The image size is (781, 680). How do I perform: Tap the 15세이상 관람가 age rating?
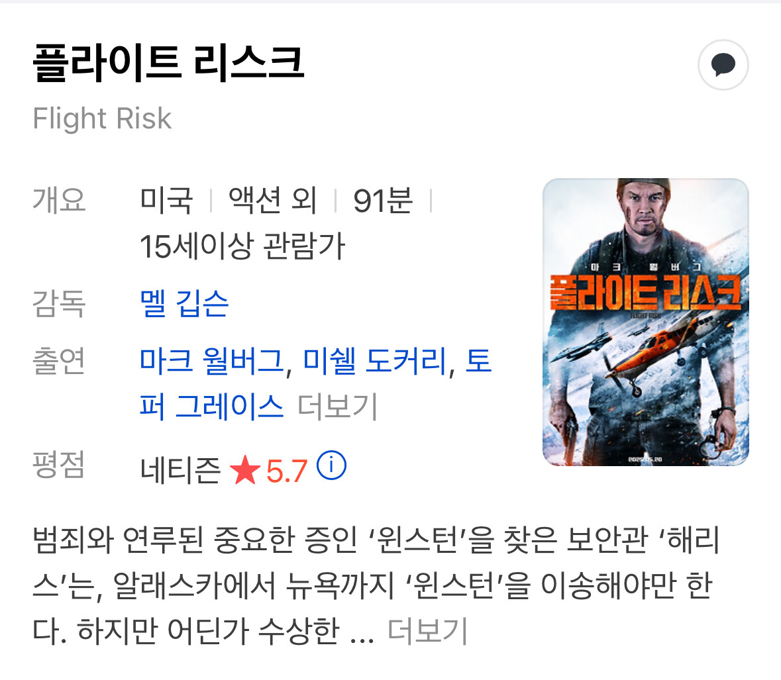click(x=242, y=246)
